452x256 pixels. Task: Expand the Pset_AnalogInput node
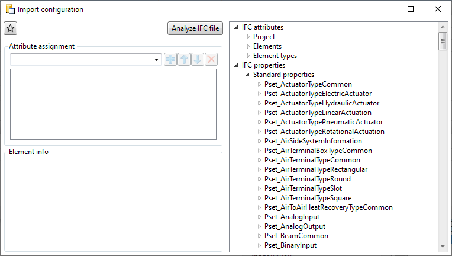(x=259, y=217)
